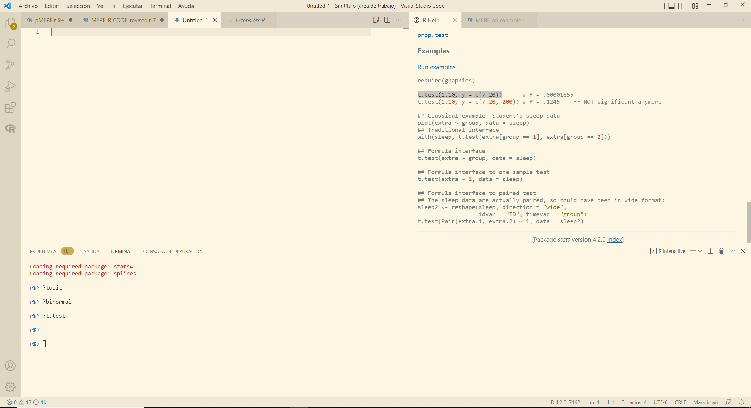Viewport: 751px width, 408px height.
Task: Expand the new terminal profile dropdown arrow
Action: 700,251
